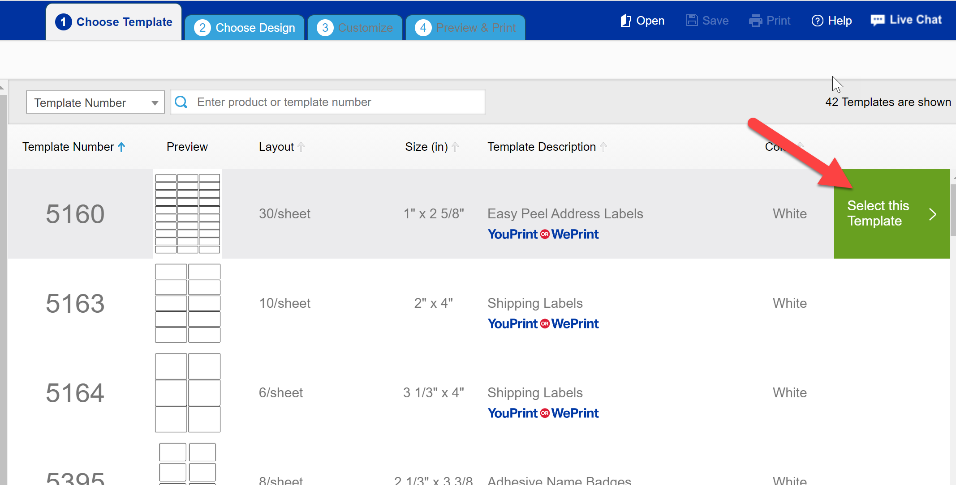Start Live Chat via speech bubble icon
956x485 pixels.
[877, 20]
